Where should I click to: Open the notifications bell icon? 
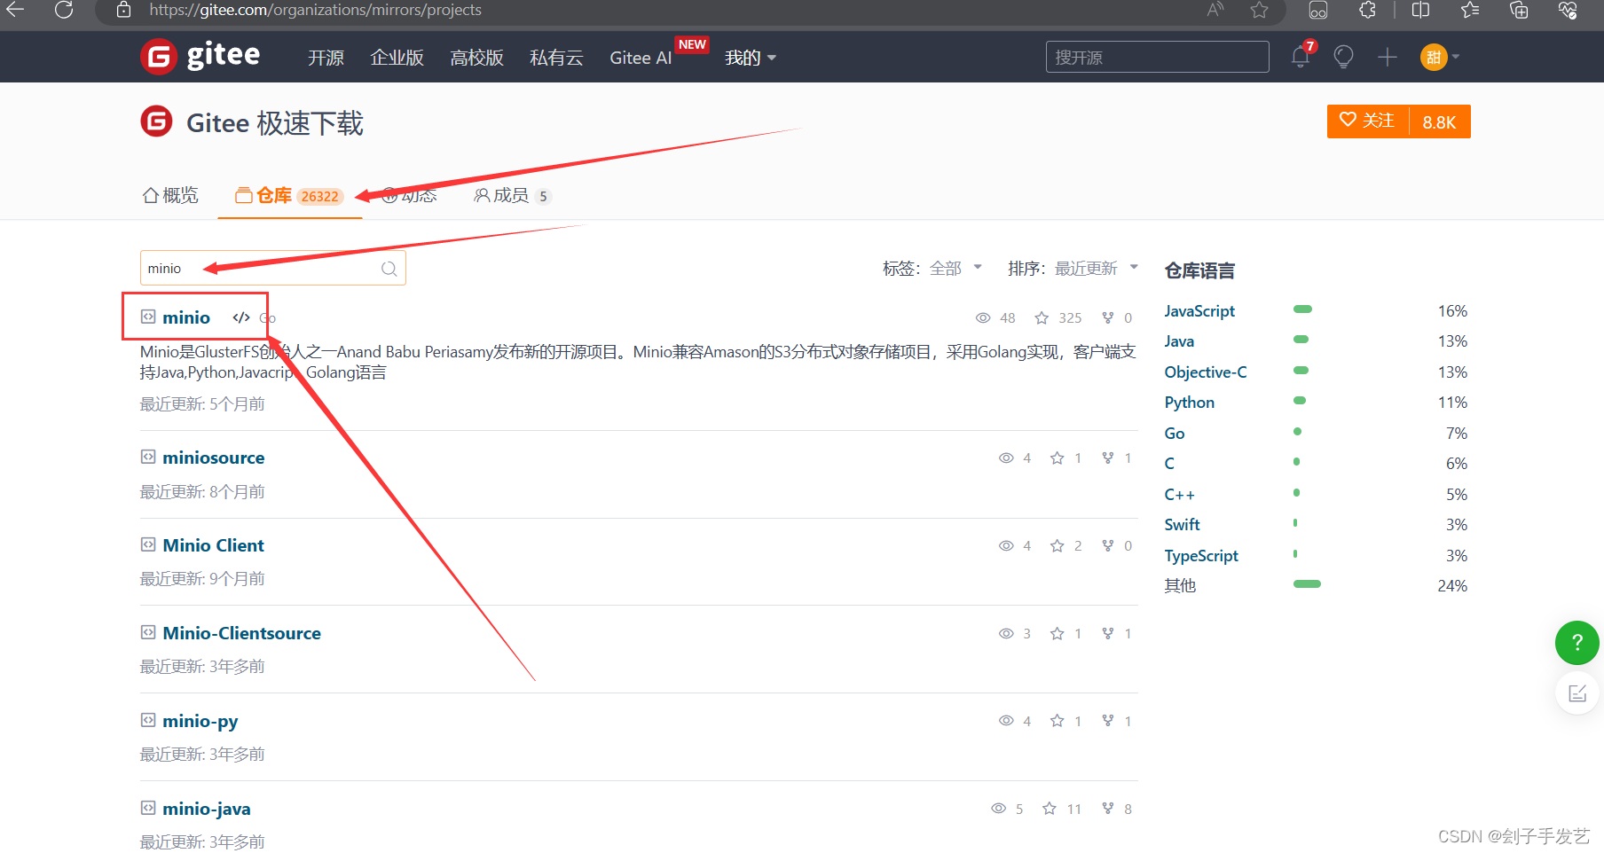[x=1301, y=57]
